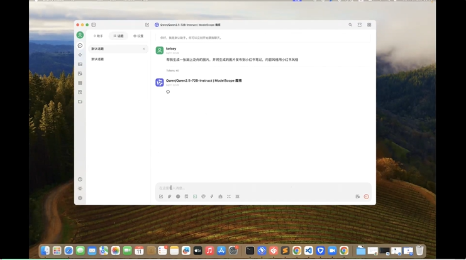Expand the input box with the fullscreen icon
Image resolution: width=466 pixels, height=260 pixels.
point(229,197)
